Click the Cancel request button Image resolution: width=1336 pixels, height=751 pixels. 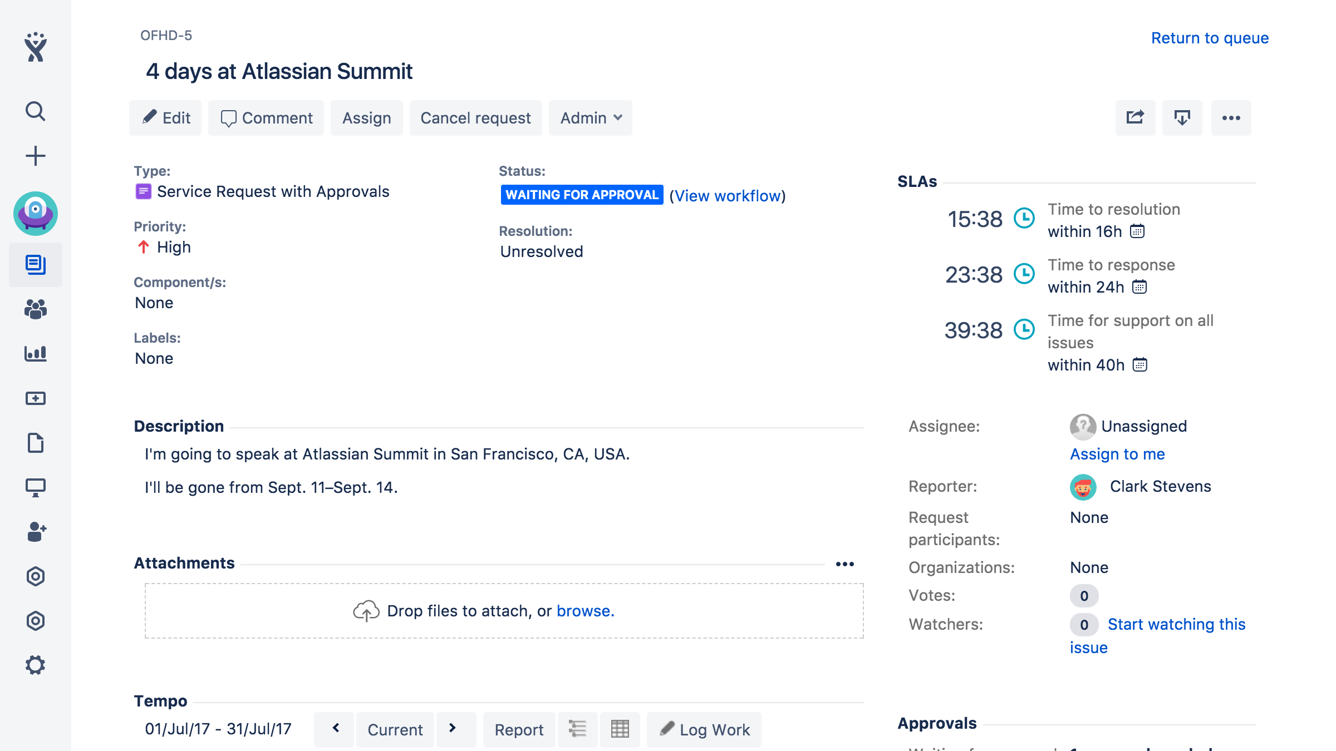475,118
